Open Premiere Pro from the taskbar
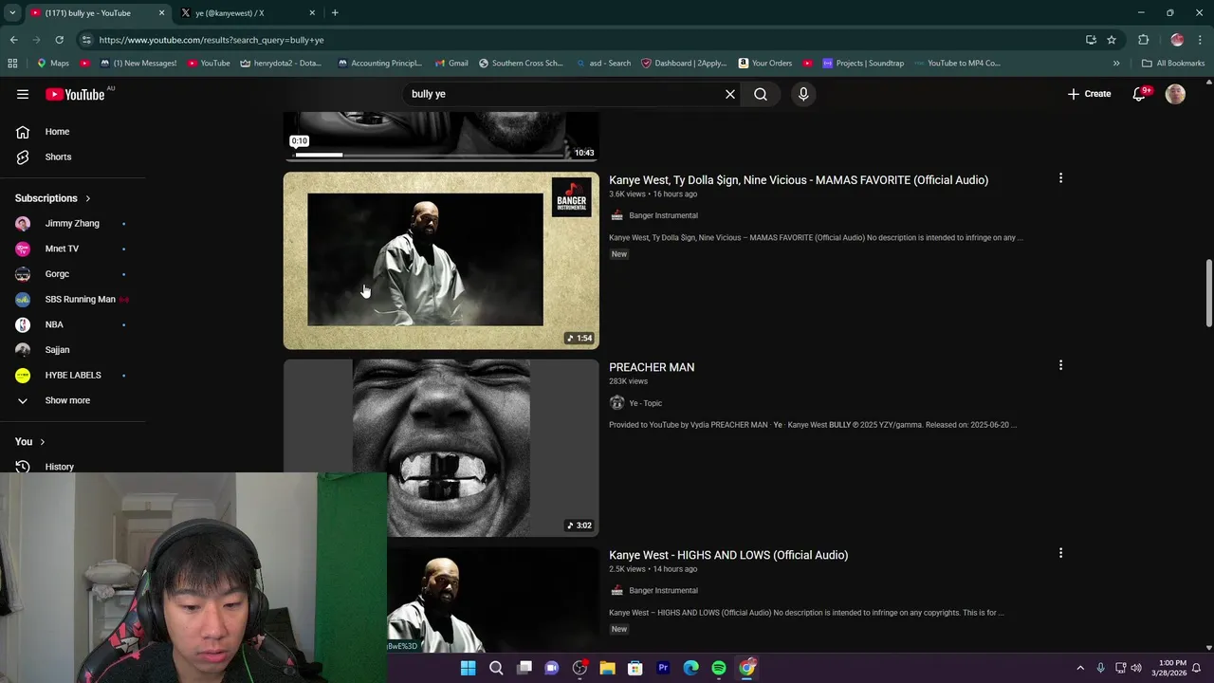The image size is (1214, 683). click(663, 668)
